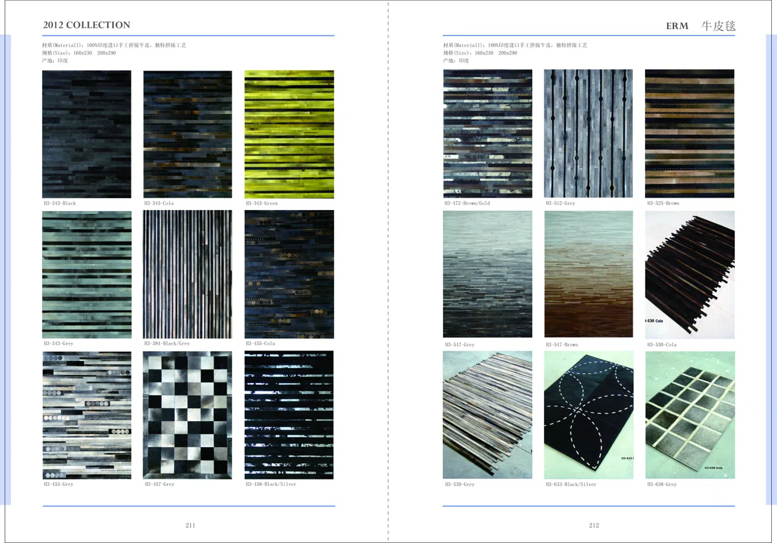Select the "H3-457-Grey" caption text
777x543 pixels.
160,484
